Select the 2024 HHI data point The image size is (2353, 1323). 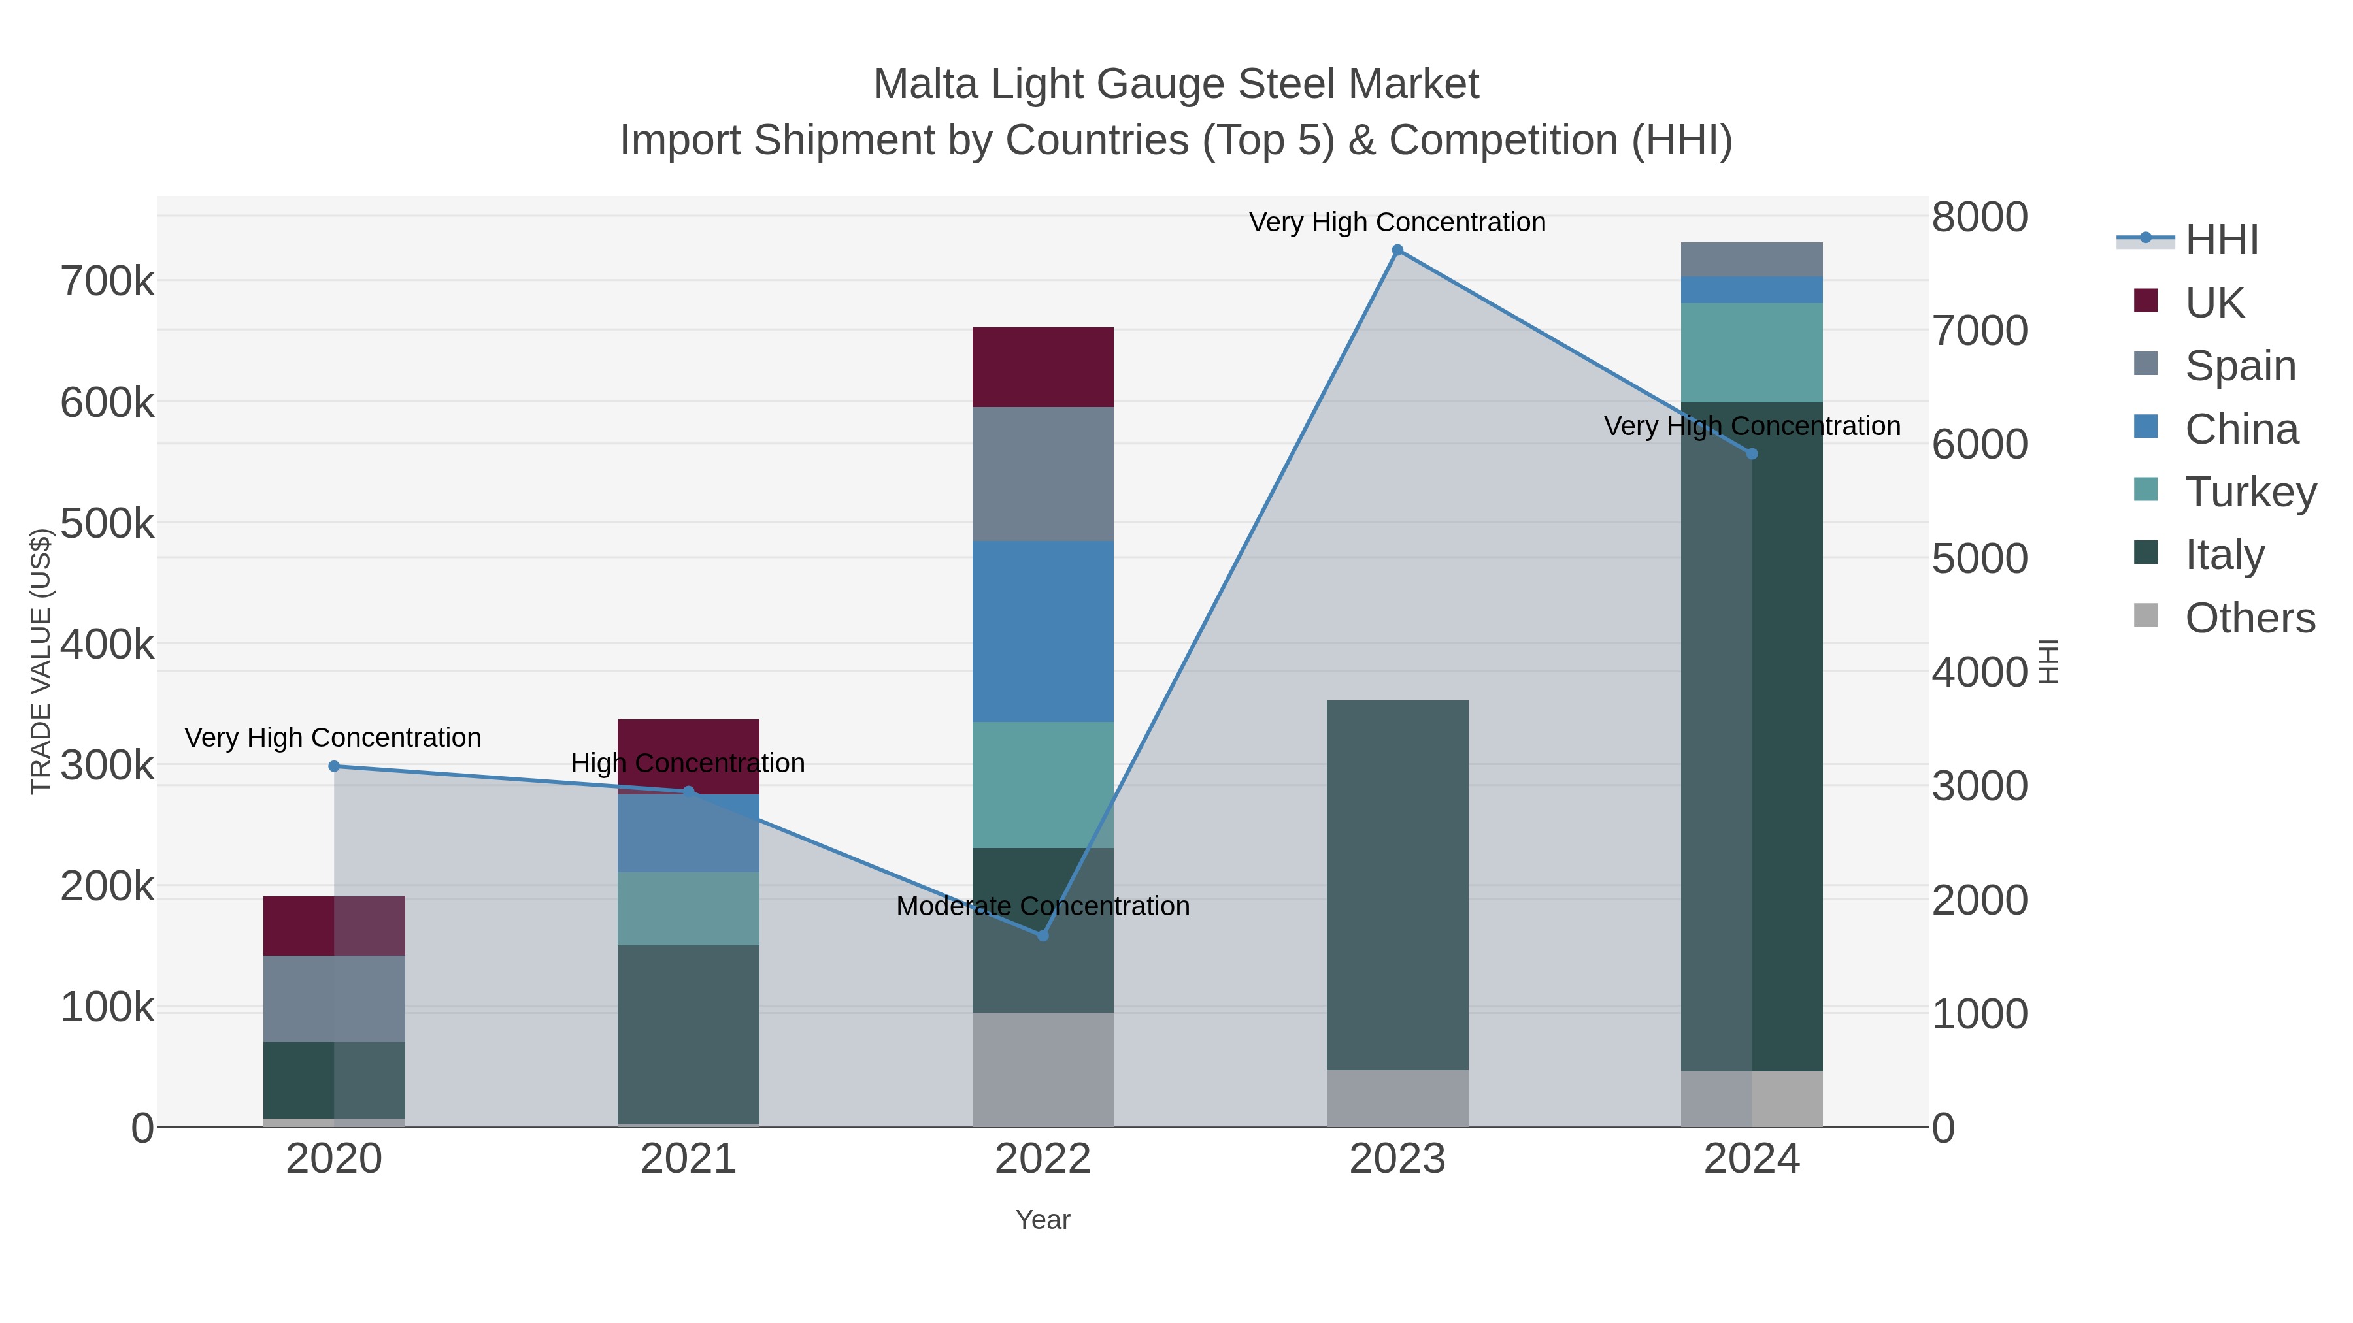pos(1752,454)
